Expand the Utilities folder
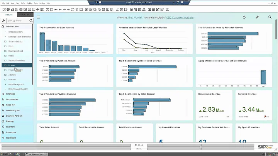278x156 pixels. click(x=11, y=56)
